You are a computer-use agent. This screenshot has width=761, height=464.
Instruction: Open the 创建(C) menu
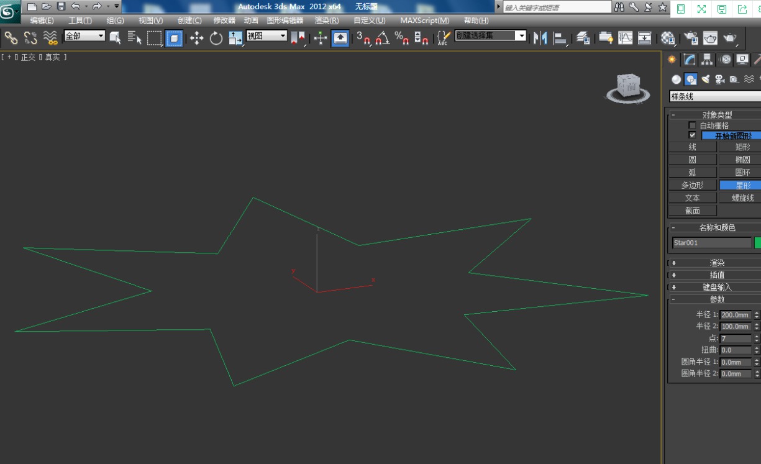point(189,20)
